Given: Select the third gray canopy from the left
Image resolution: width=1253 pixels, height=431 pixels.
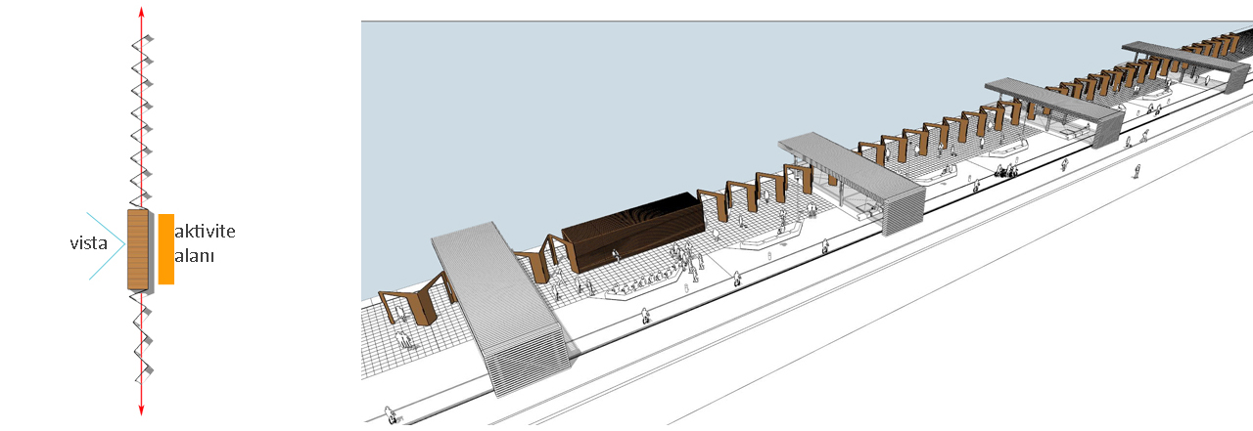Looking at the screenshot, I should pyautogui.click(x=1052, y=106).
